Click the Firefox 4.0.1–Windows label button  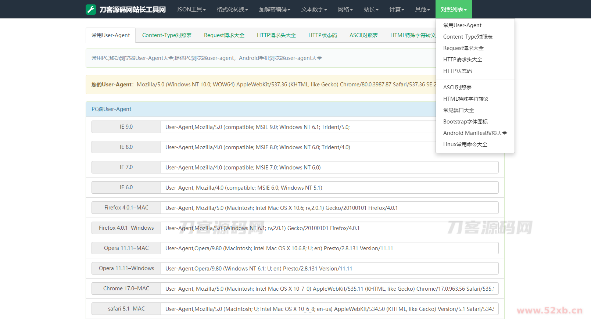[126, 228]
